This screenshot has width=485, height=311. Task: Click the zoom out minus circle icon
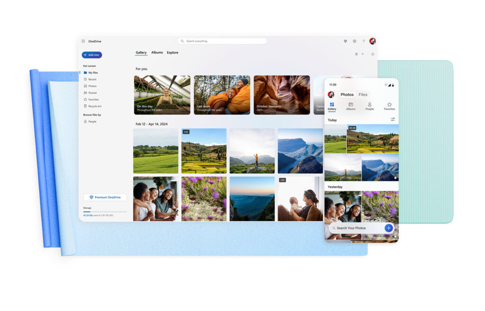click(x=373, y=54)
